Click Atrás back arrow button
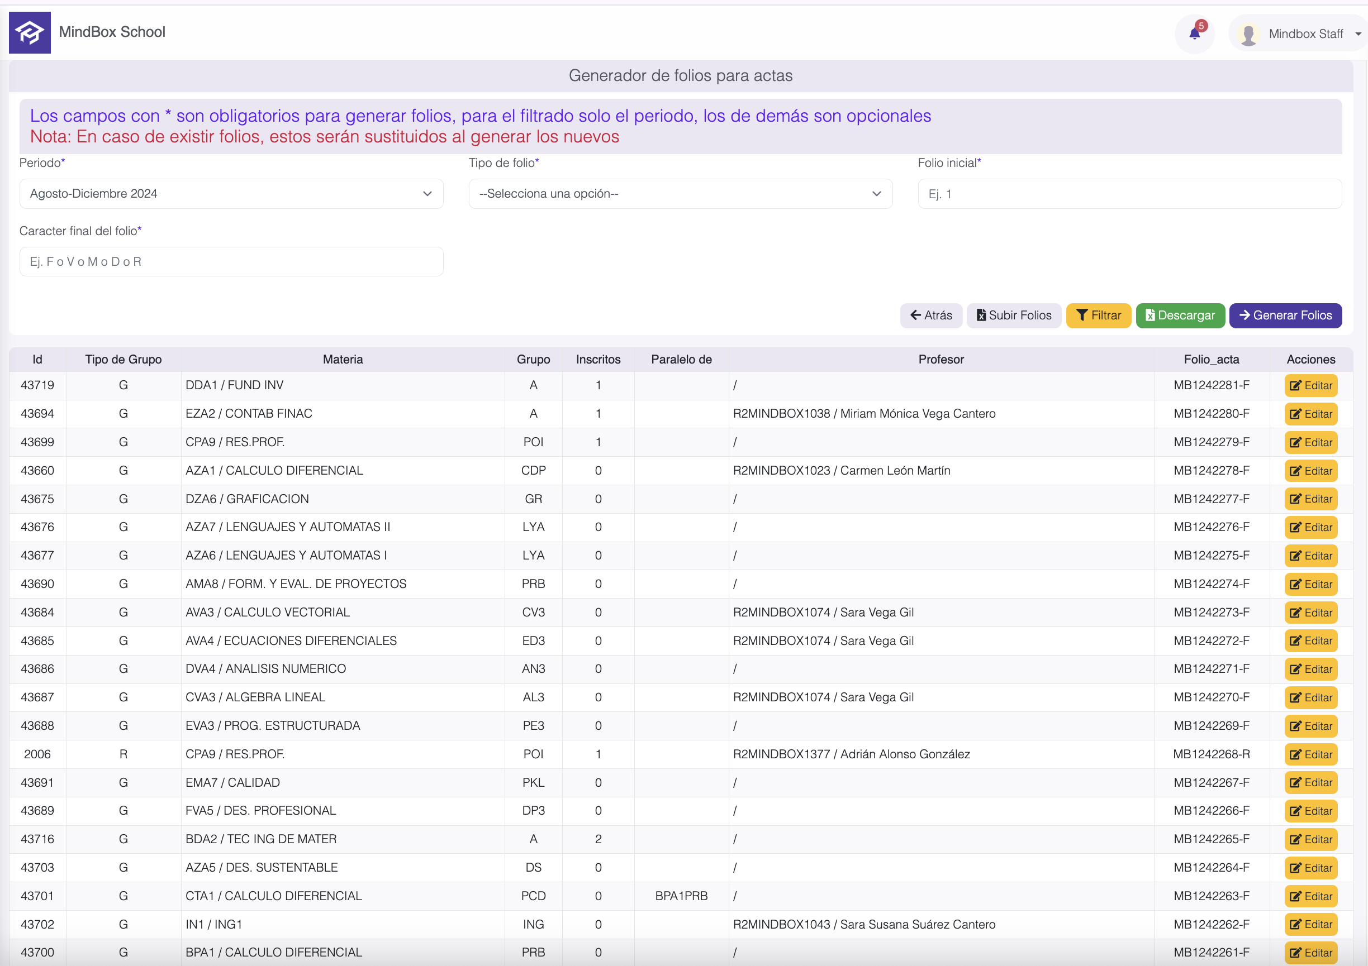 [x=930, y=315]
